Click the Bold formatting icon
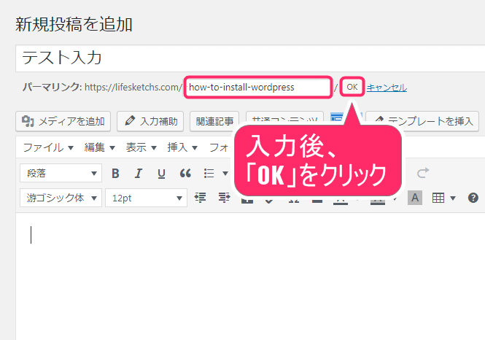This screenshot has height=340, width=485. 115,174
